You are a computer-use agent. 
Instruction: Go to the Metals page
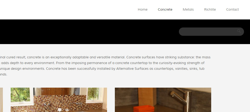[188, 10]
